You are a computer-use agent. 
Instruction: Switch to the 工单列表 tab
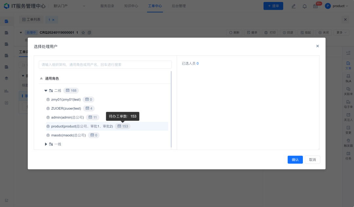pos(31,20)
